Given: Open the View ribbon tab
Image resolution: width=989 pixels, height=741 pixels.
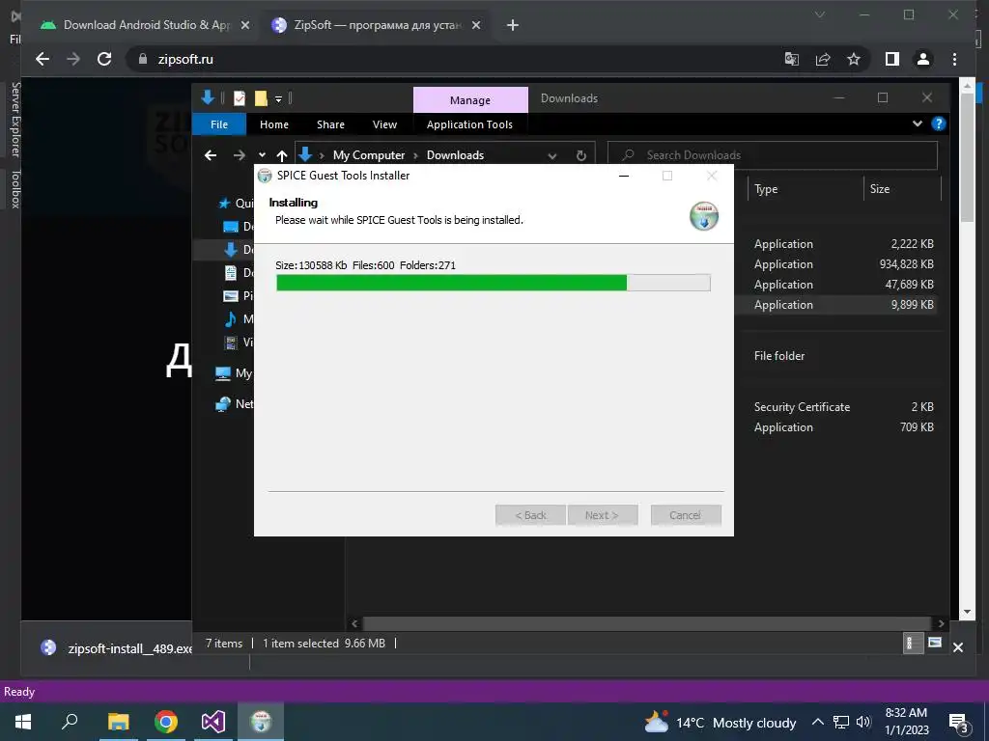Looking at the screenshot, I should tap(384, 124).
